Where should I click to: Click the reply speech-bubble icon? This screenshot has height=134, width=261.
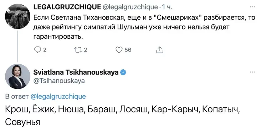(x=38, y=50)
